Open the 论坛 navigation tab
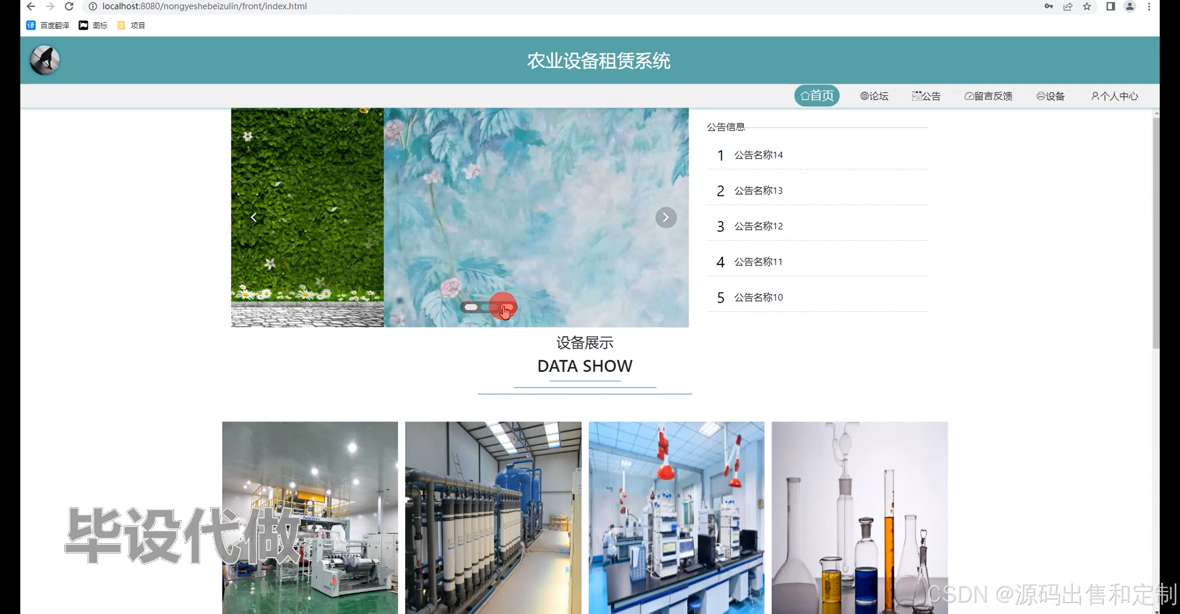Viewport: 1180px width, 614px height. 874,96
